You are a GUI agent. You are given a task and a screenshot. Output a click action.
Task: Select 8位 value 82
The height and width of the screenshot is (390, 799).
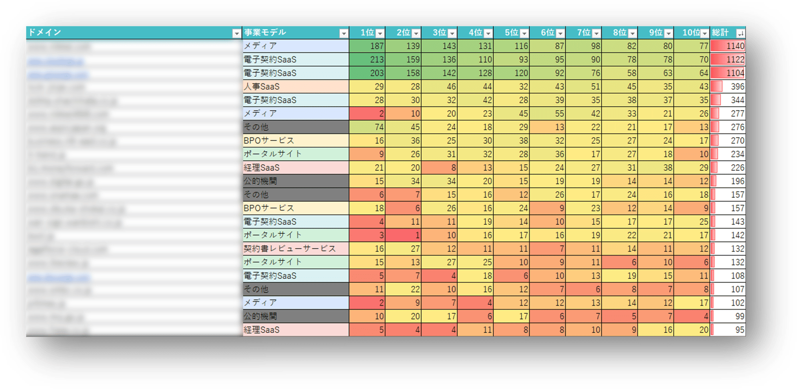pos(620,46)
